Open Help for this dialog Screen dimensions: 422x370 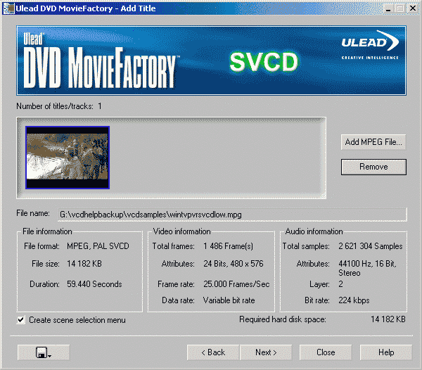coord(386,352)
